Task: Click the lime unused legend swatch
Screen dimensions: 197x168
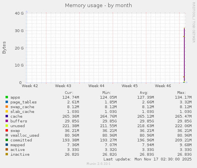Action: [7, 126]
